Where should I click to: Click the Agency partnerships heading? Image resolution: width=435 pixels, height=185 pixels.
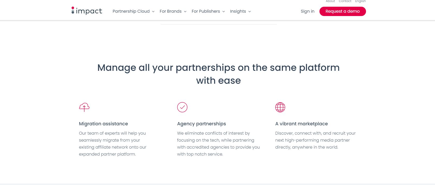click(202, 124)
